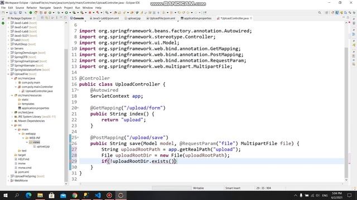This screenshot has height=200, width=357.
Task: Open the Source menu
Action: pos(20,8)
